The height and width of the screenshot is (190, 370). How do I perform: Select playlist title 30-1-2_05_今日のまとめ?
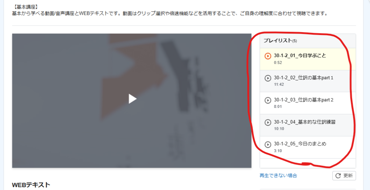[300, 143]
